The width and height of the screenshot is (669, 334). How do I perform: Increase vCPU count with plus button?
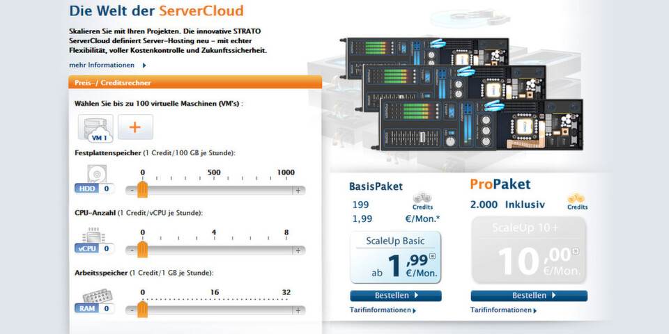coord(299,250)
